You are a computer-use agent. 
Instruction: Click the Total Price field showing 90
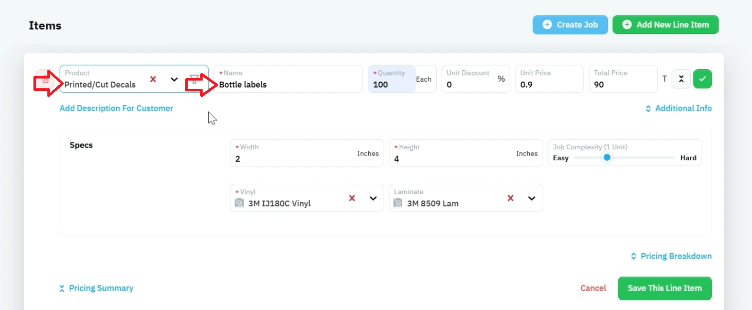coord(623,79)
